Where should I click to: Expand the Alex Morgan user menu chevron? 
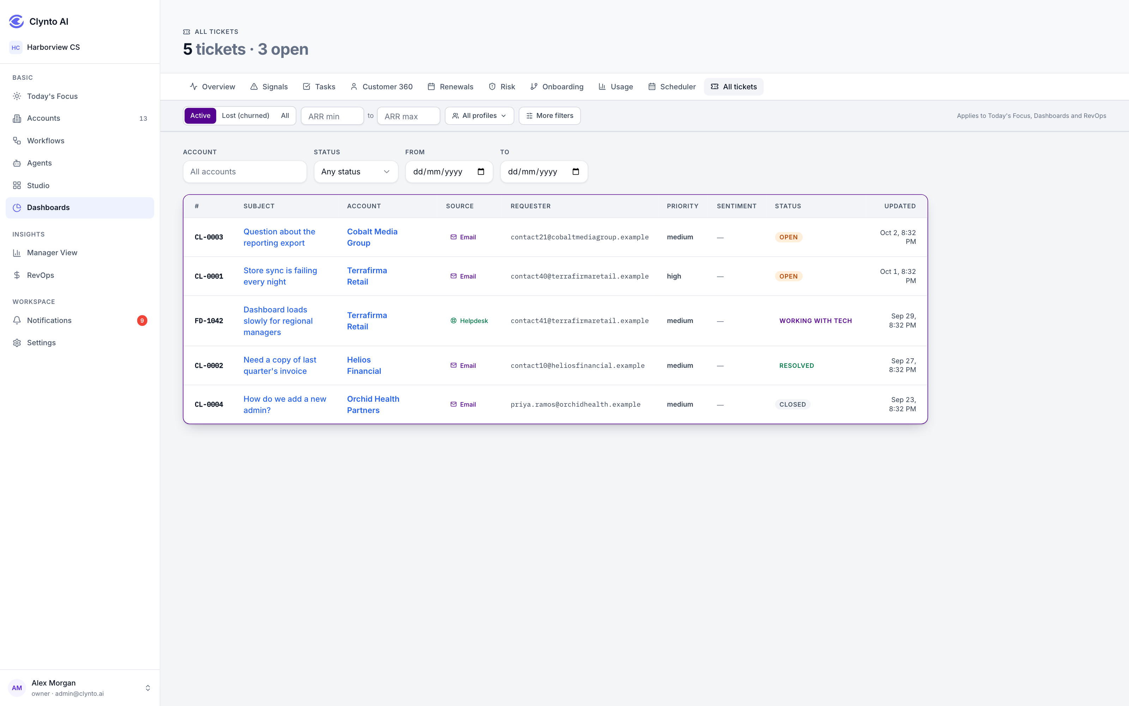click(x=148, y=688)
